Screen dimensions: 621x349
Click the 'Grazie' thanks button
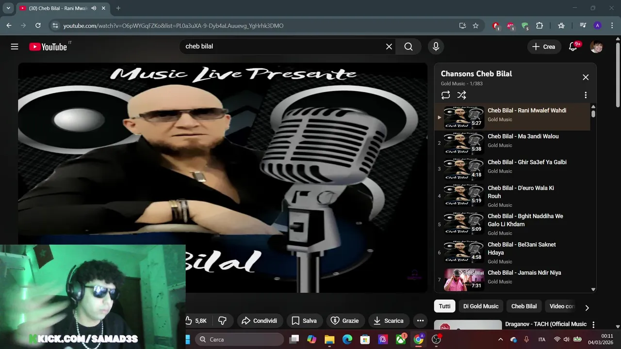(345, 320)
